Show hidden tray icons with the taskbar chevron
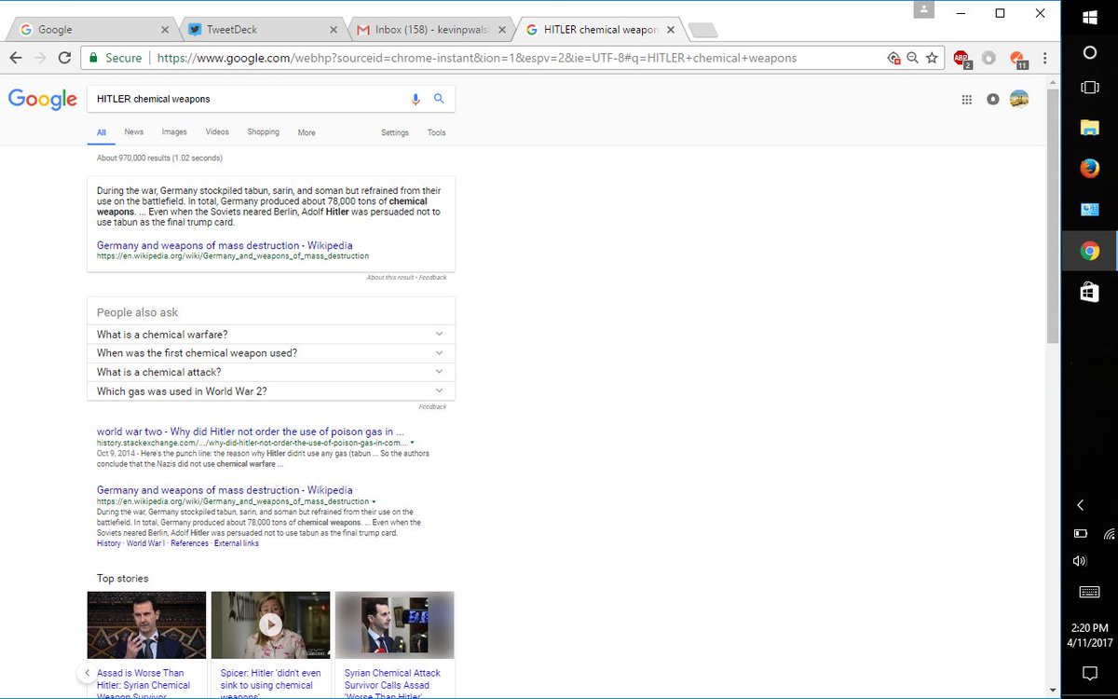 (1080, 505)
